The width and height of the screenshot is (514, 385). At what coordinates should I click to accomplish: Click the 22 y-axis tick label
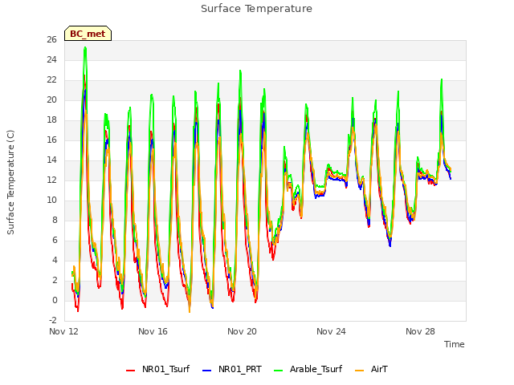(x=51, y=79)
